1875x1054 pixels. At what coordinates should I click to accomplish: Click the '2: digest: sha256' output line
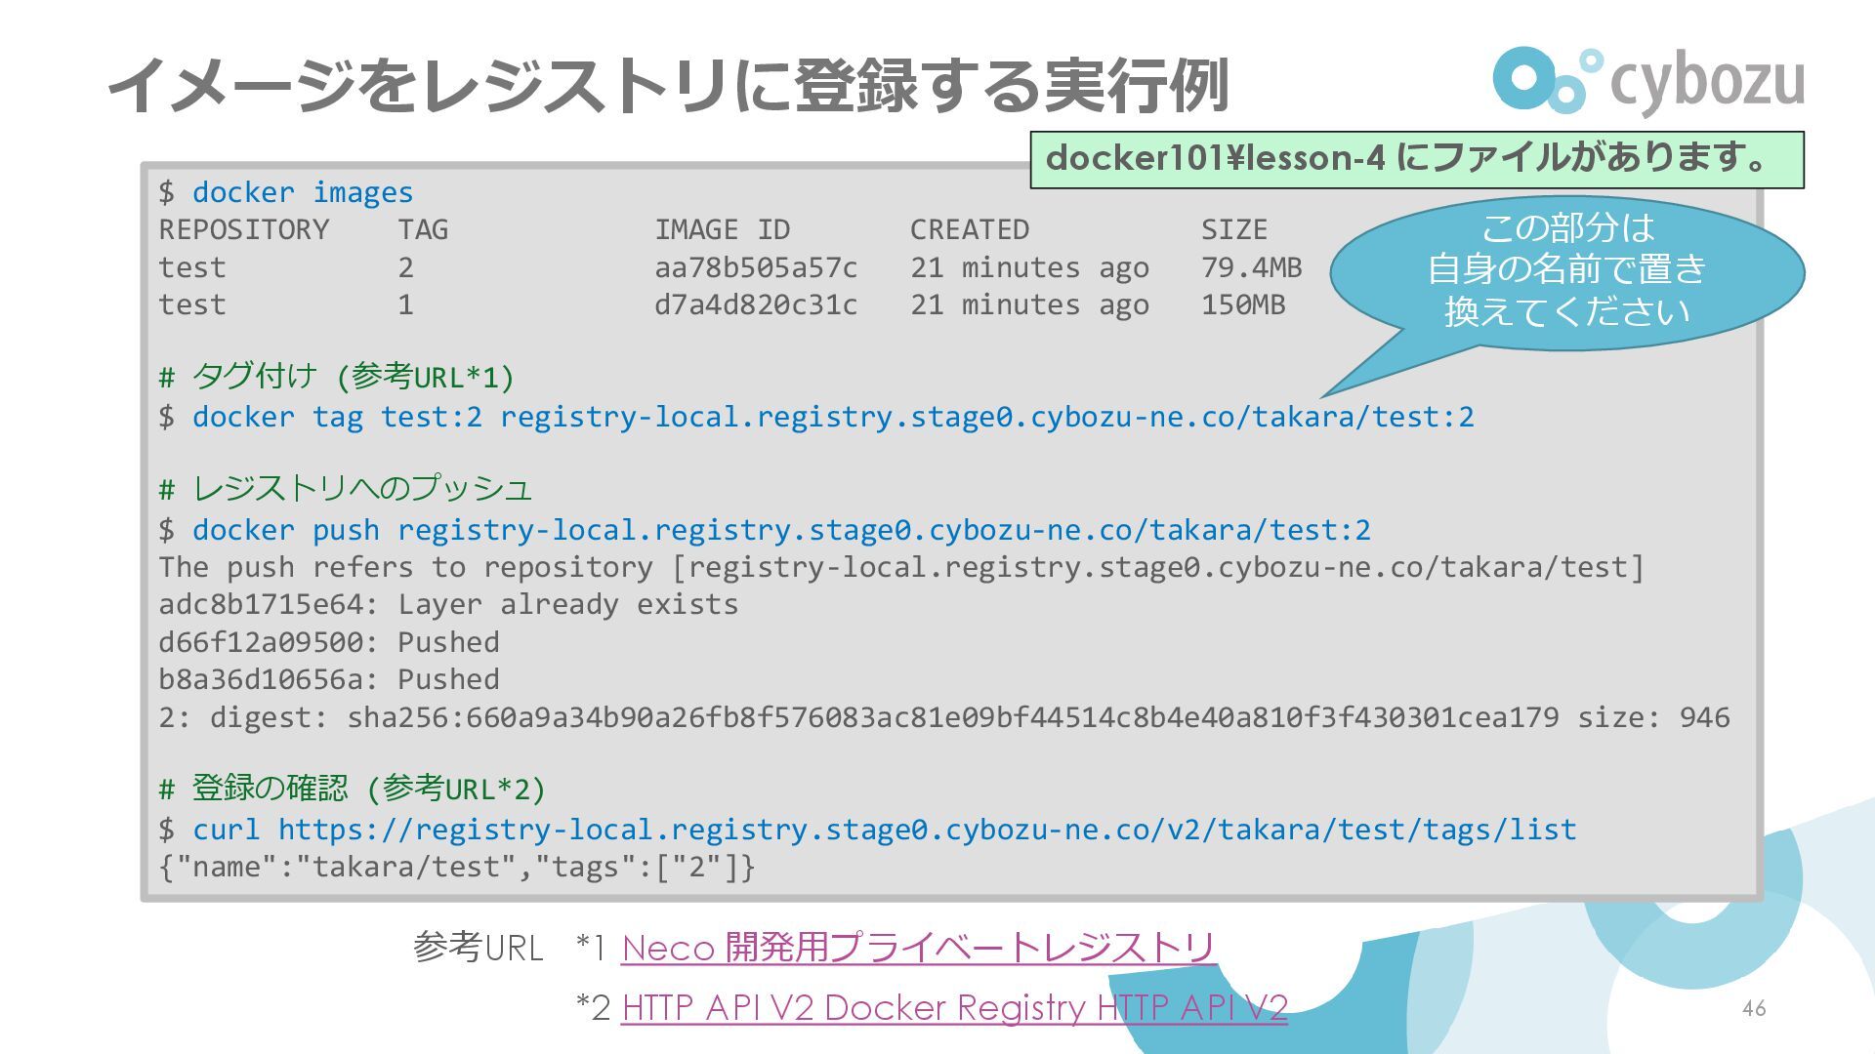pyautogui.click(x=944, y=717)
